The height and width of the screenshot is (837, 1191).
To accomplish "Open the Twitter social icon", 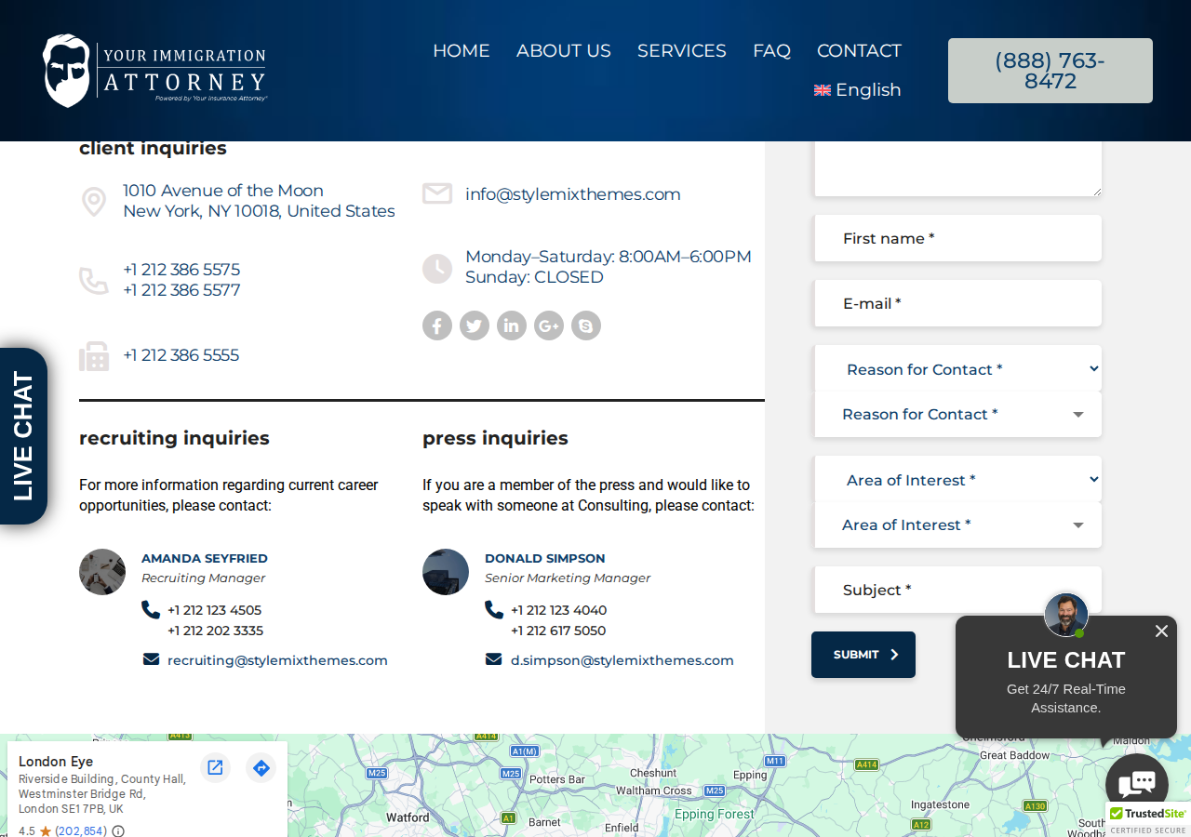I will click(x=475, y=325).
